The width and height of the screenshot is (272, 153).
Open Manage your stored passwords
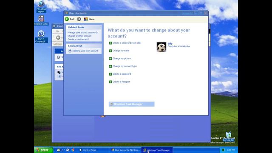click(83, 33)
